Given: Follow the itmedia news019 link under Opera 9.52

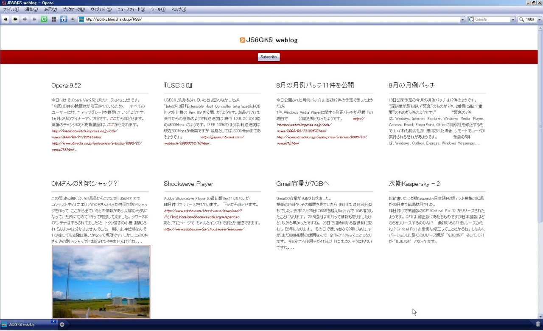Looking at the screenshot, I should (97, 146).
